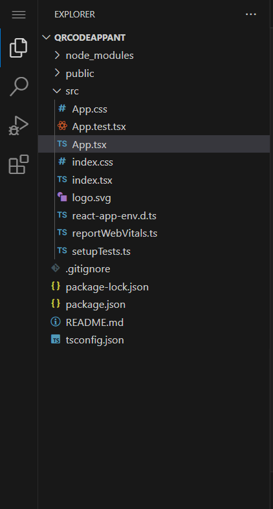273x509 pixels.
Task: Click the git icon beside .gitignore
Action: pyautogui.click(x=56, y=268)
